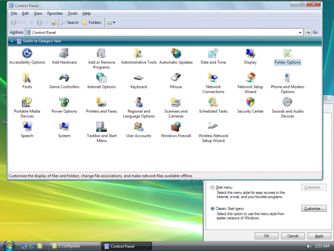Open Display properties icon
The height and width of the screenshot is (251, 334).
(250, 56)
